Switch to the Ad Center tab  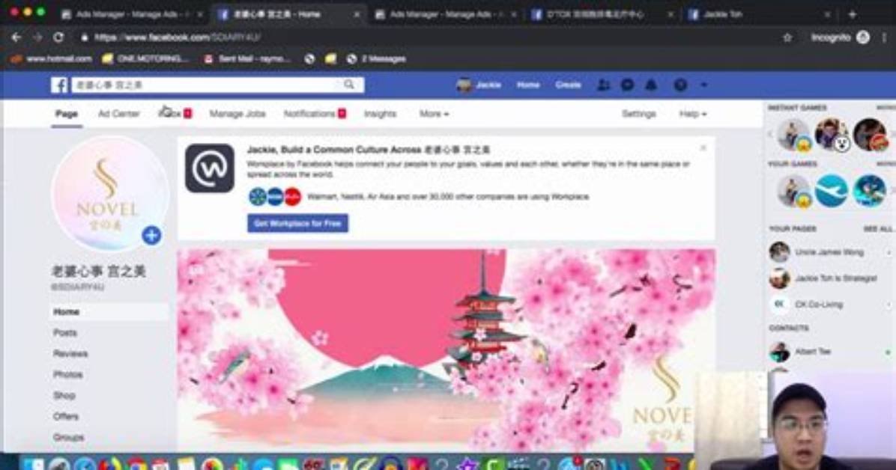(x=119, y=114)
